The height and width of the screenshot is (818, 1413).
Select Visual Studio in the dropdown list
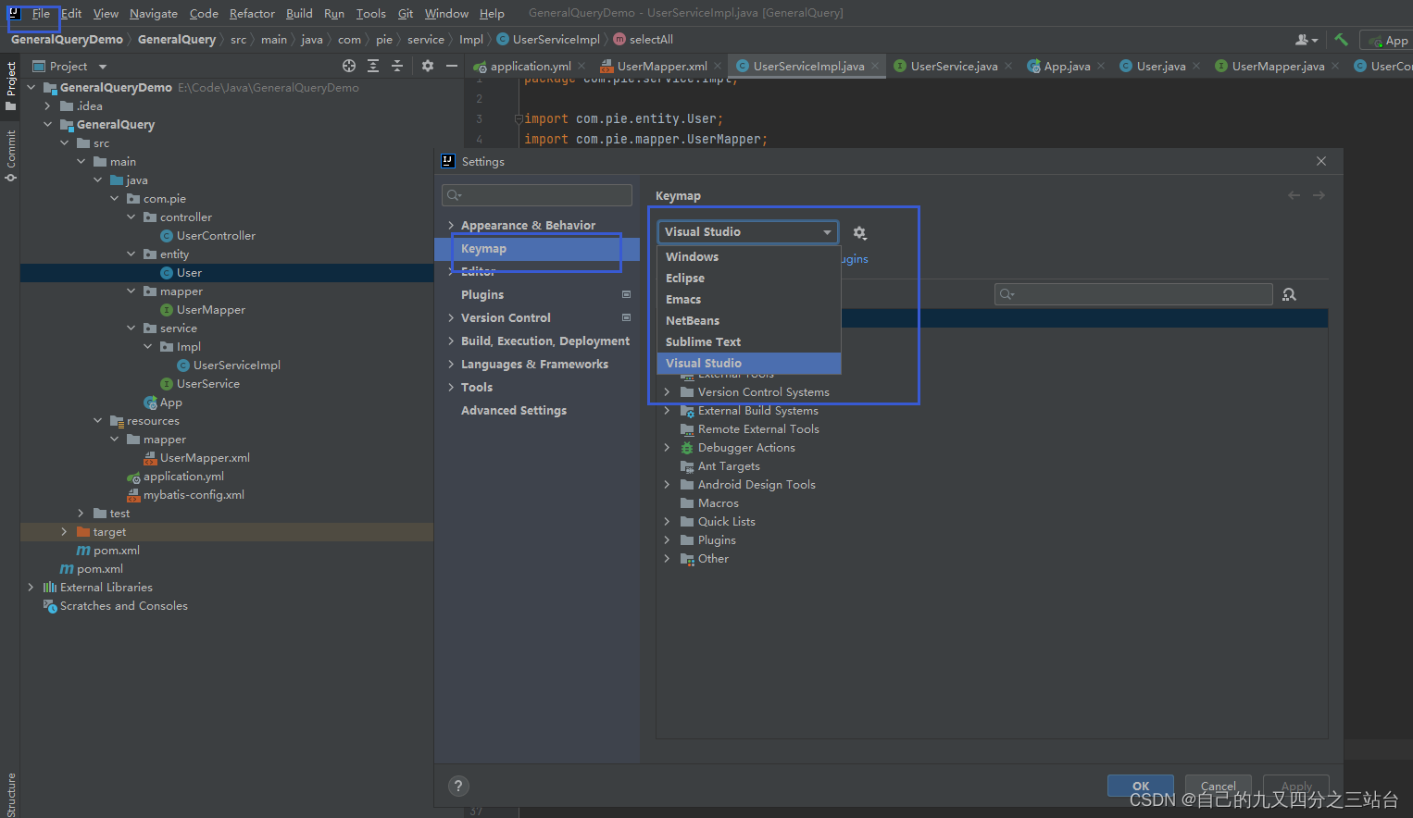748,363
